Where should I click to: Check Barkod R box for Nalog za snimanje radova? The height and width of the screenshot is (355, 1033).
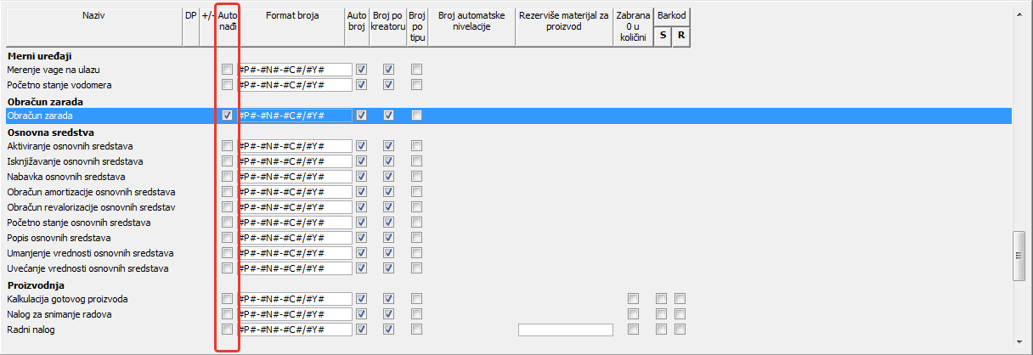pyautogui.click(x=680, y=314)
